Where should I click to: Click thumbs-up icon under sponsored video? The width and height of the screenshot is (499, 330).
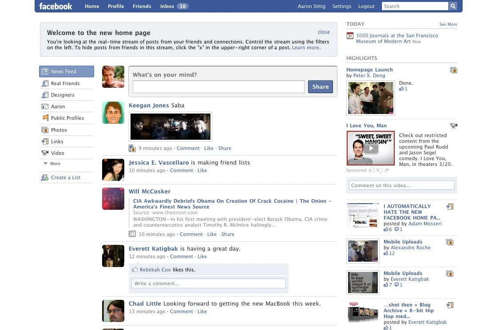(x=372, y=170)
